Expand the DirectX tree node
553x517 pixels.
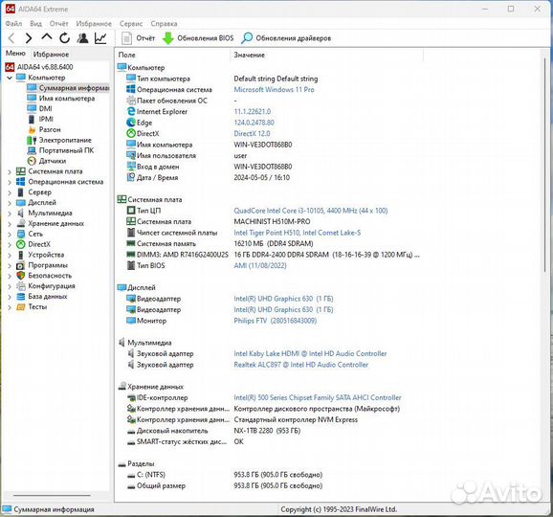(x=10, y=244)
